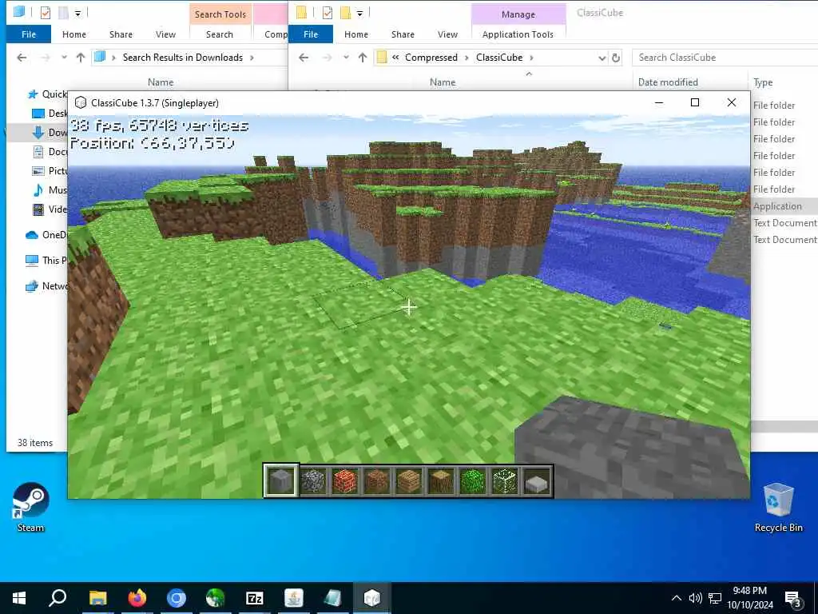This screenshot has height=614, width=818.
Task: Sort by Date modified column header
Action: pos(668,82)
